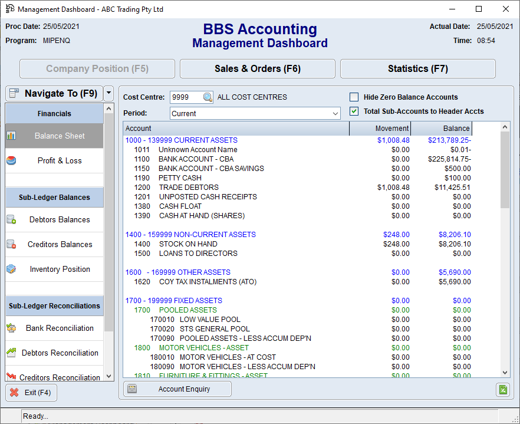This screenshot has width=520, height=424.
Task: Open the Navigate To (F9) dropdown arrow
Action: pos(108,93)
